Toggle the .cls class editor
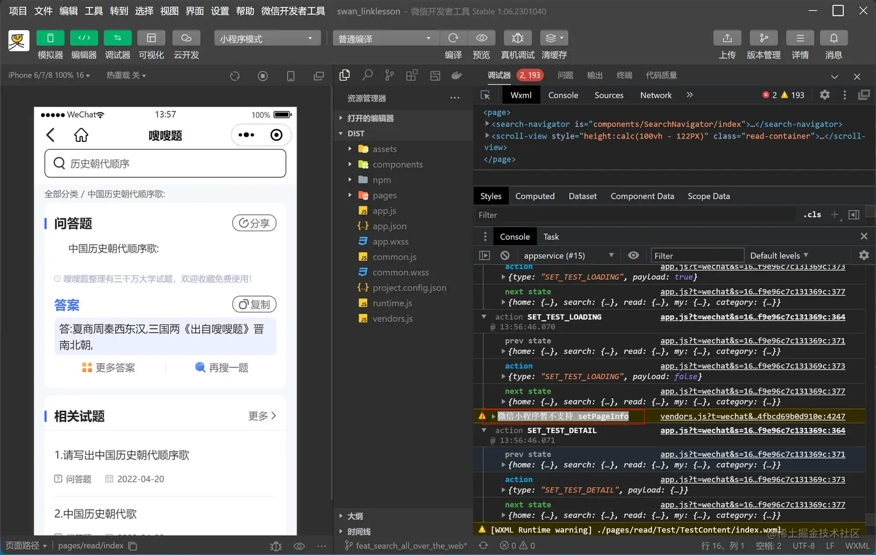This screenshot has width=876, height=555. [812, 215]
